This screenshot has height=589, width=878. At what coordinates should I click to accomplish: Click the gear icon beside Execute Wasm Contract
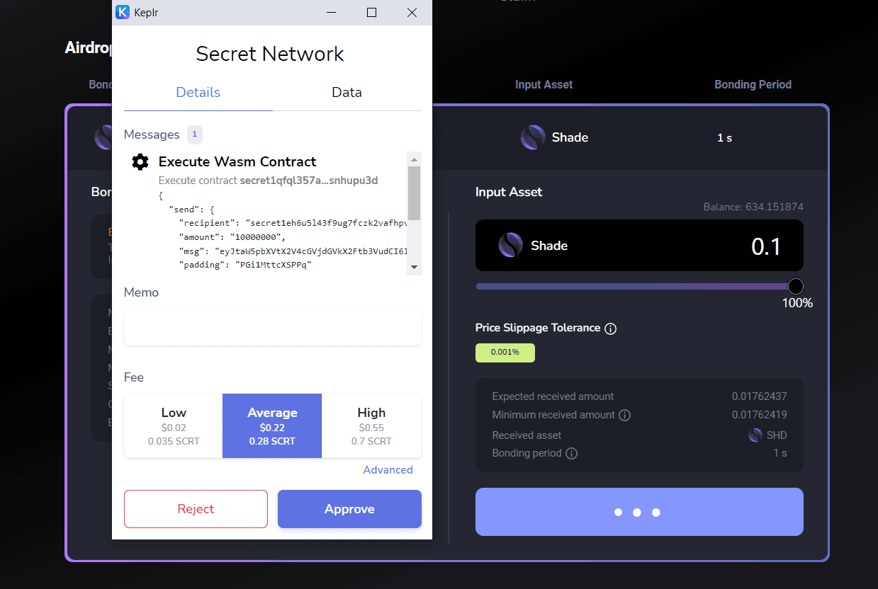point(140,161)
